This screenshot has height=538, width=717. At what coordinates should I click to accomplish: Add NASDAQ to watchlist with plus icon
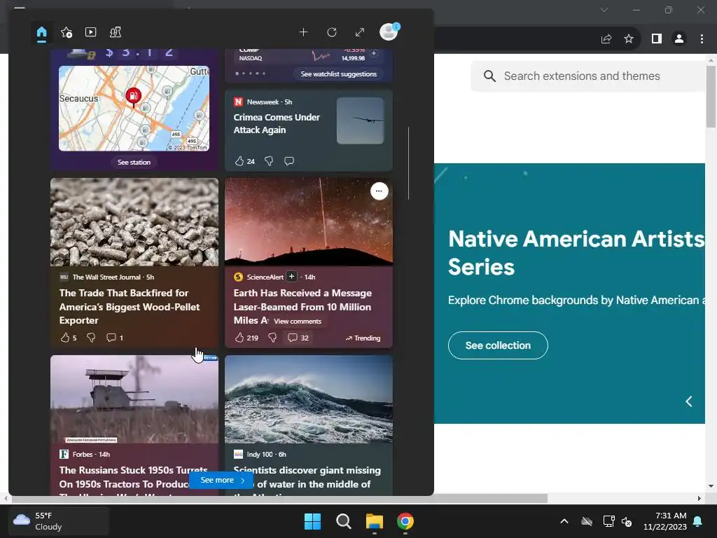[x=374, y=53]
